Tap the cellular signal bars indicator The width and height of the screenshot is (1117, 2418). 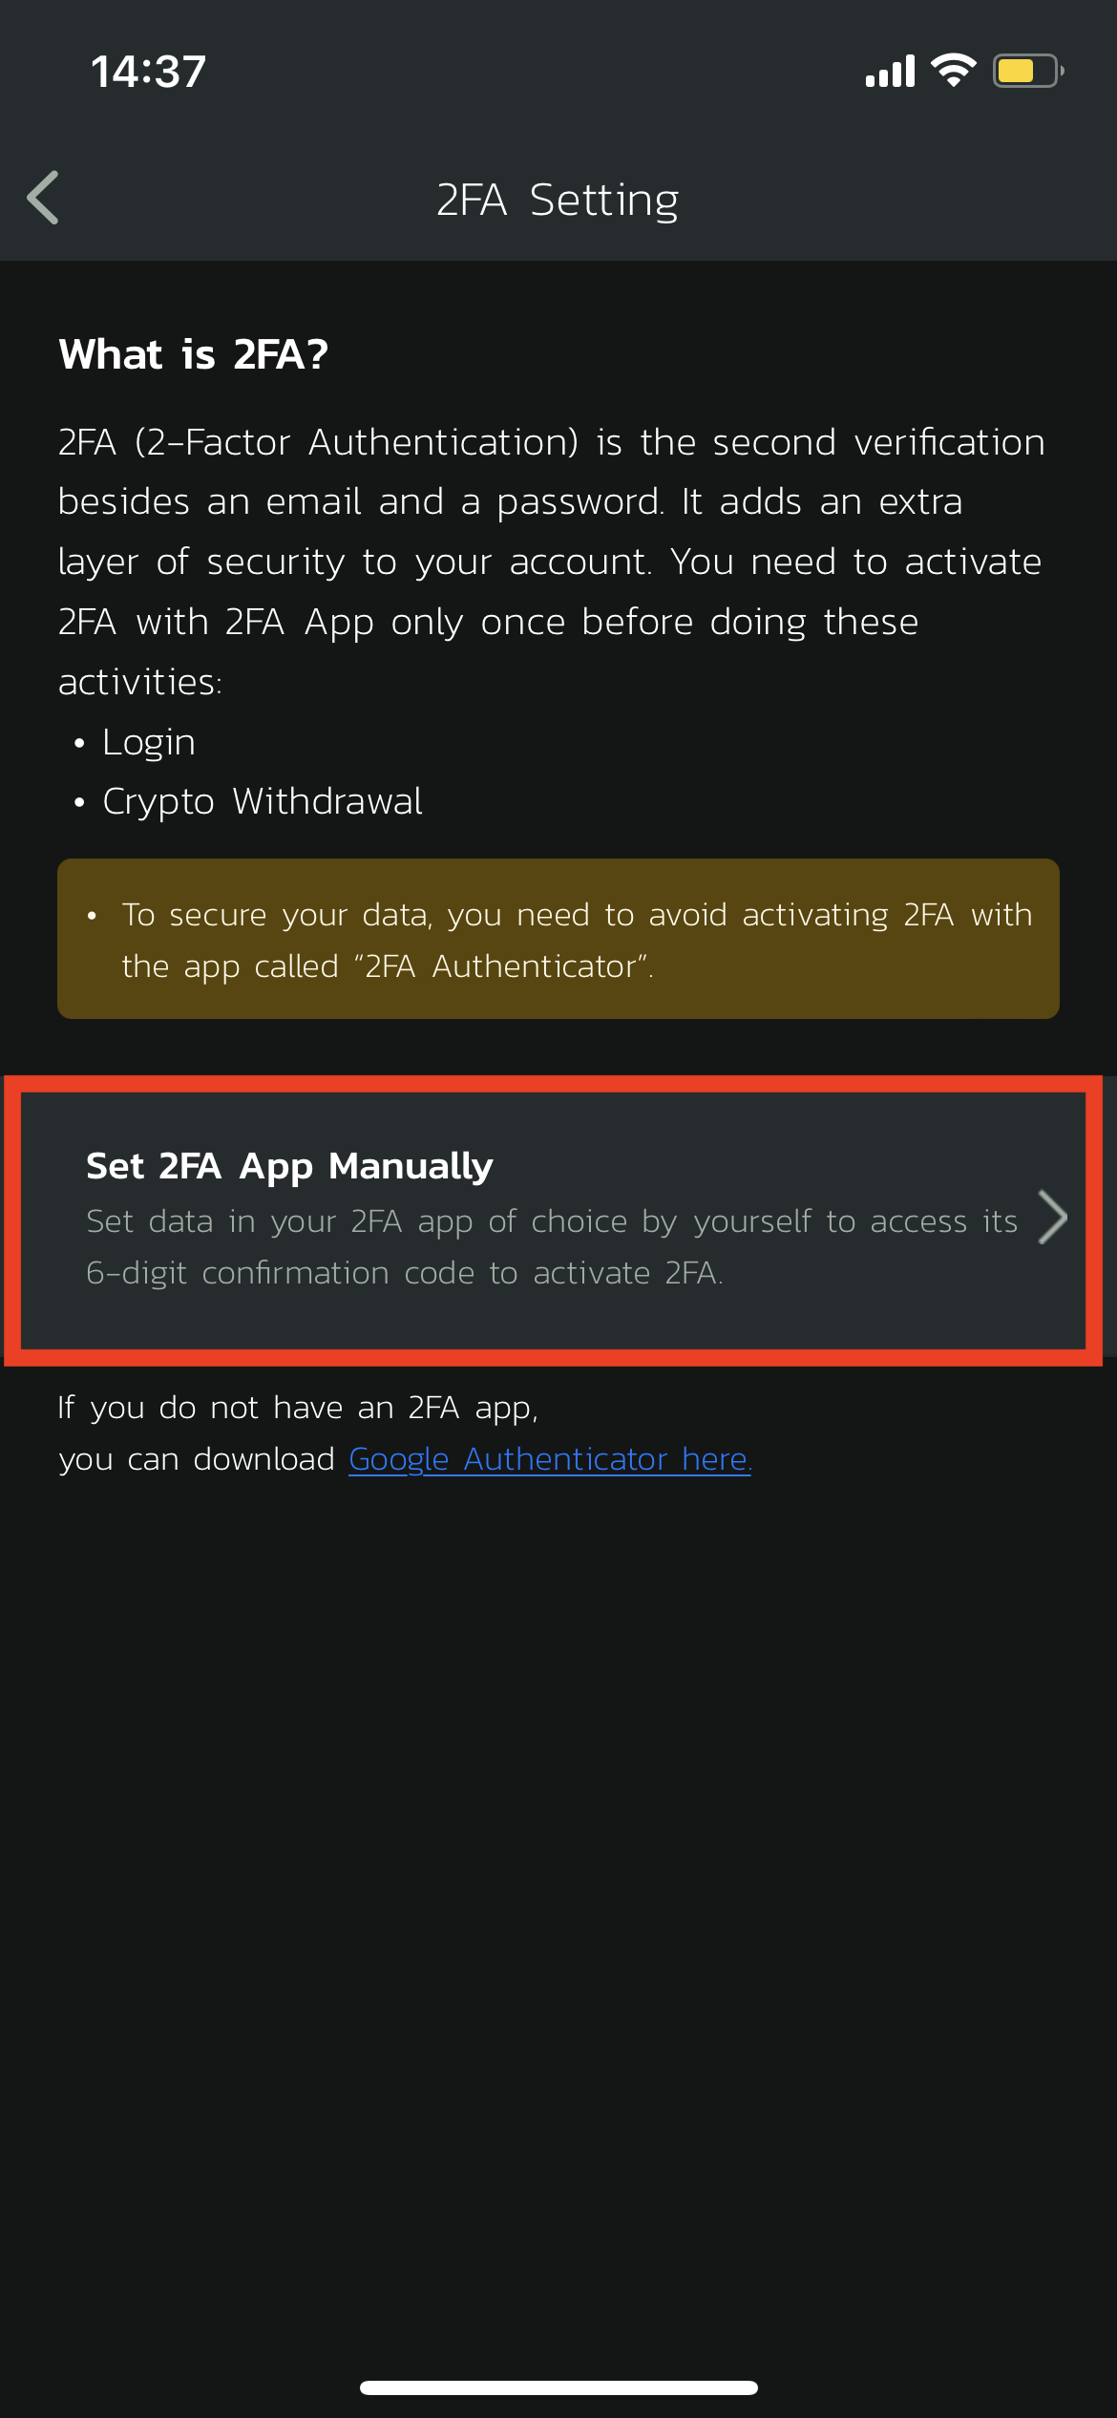[x=890, y=69]
